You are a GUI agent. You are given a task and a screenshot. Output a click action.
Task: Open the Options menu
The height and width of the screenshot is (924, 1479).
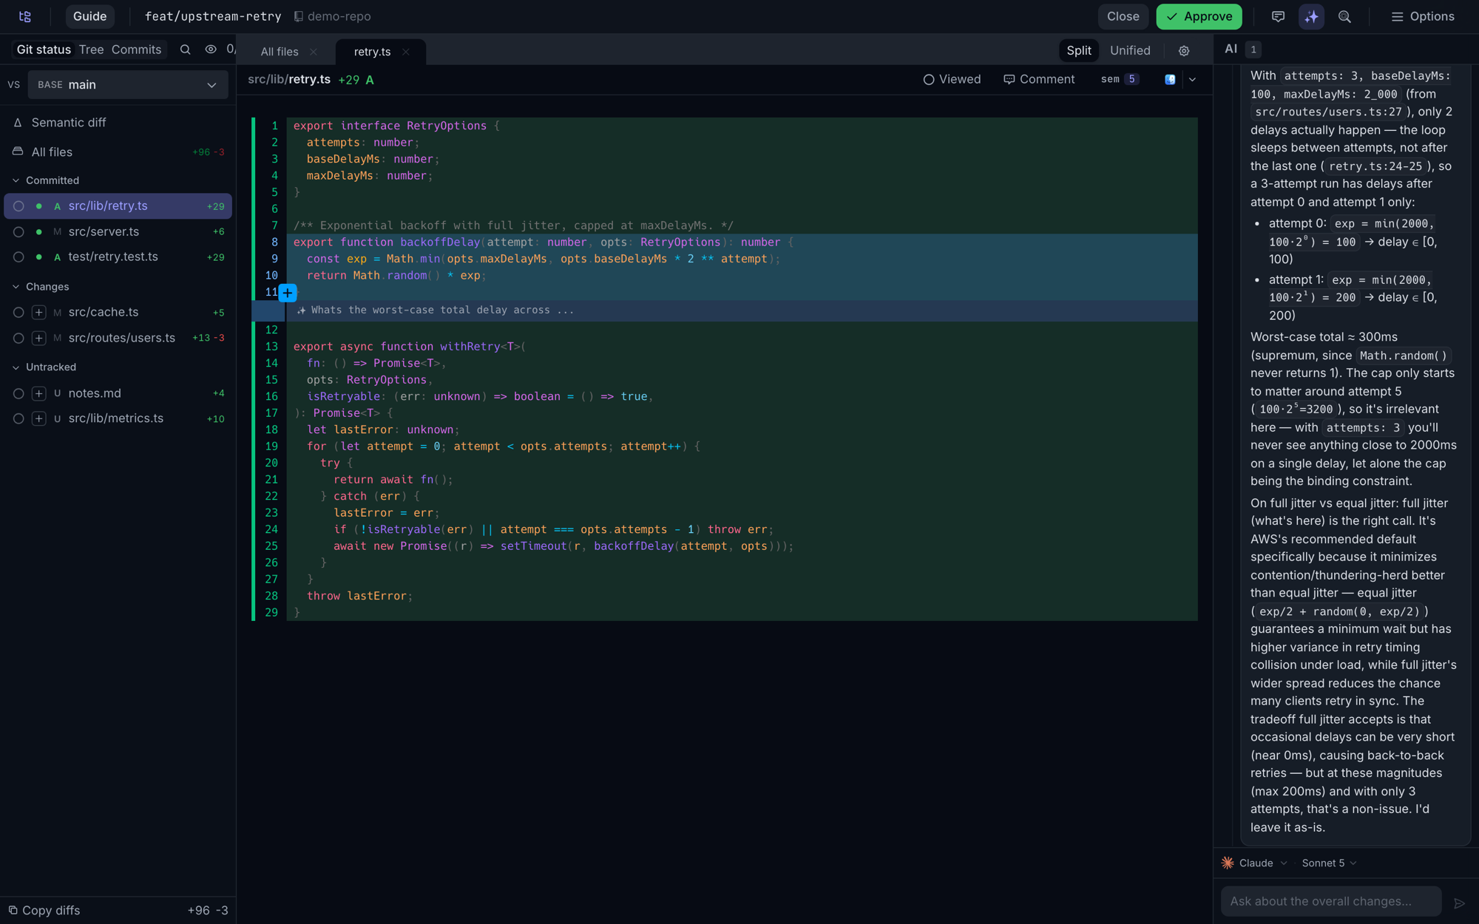1423,16
